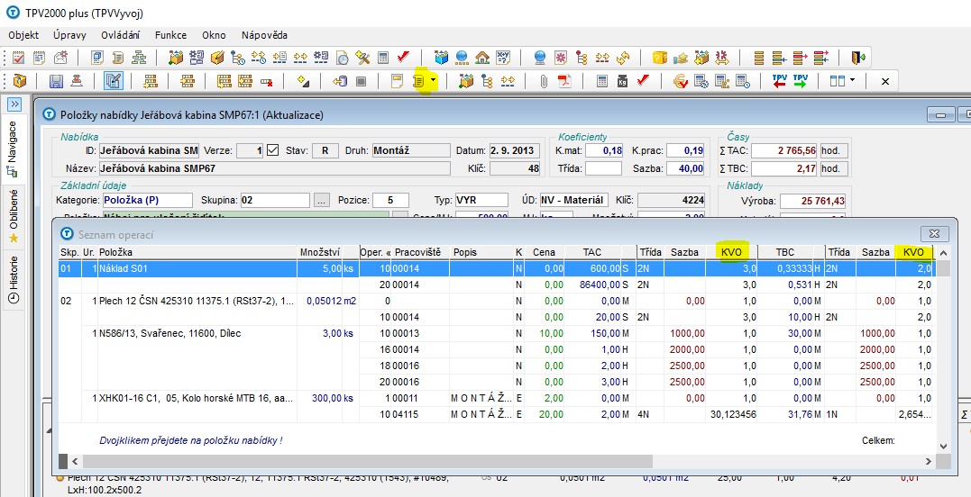Viewport: 971px width, 497px height.
Task: Expand the sidebar with the double-chevron button
Action: point(14,104)
